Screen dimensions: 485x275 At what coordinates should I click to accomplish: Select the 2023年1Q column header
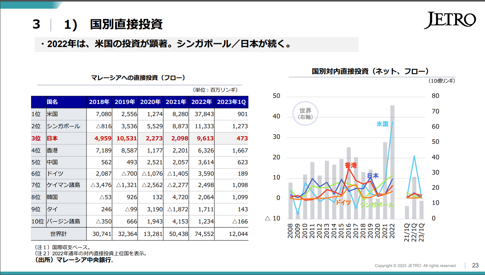231,102
